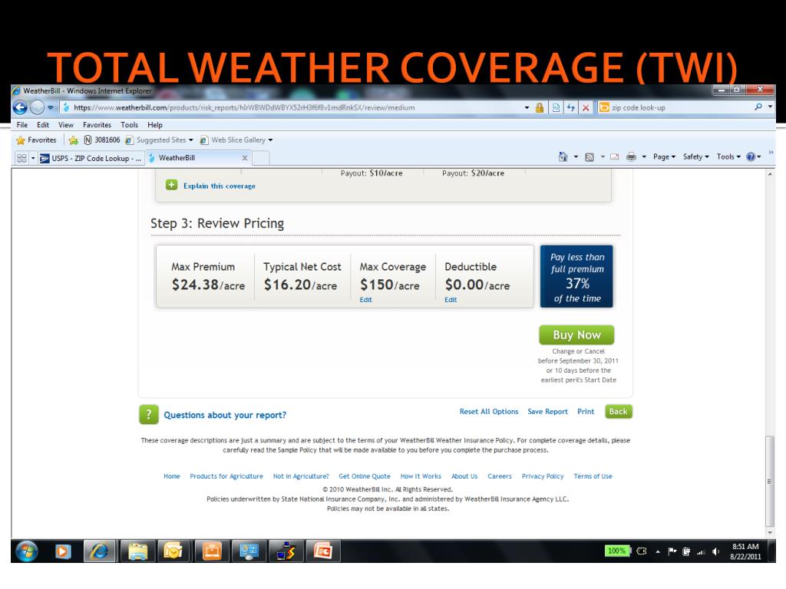Screen dimensions: 786x589
Task: Open Products for Agriculture footer link
Action: [x=226, y=476]
